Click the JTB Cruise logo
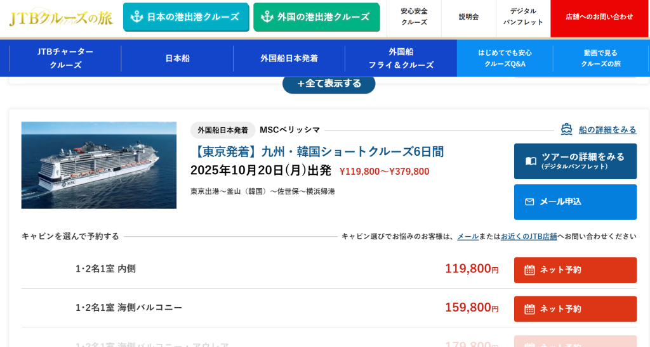This screenshot has height=347, width=650. (60, 18)
